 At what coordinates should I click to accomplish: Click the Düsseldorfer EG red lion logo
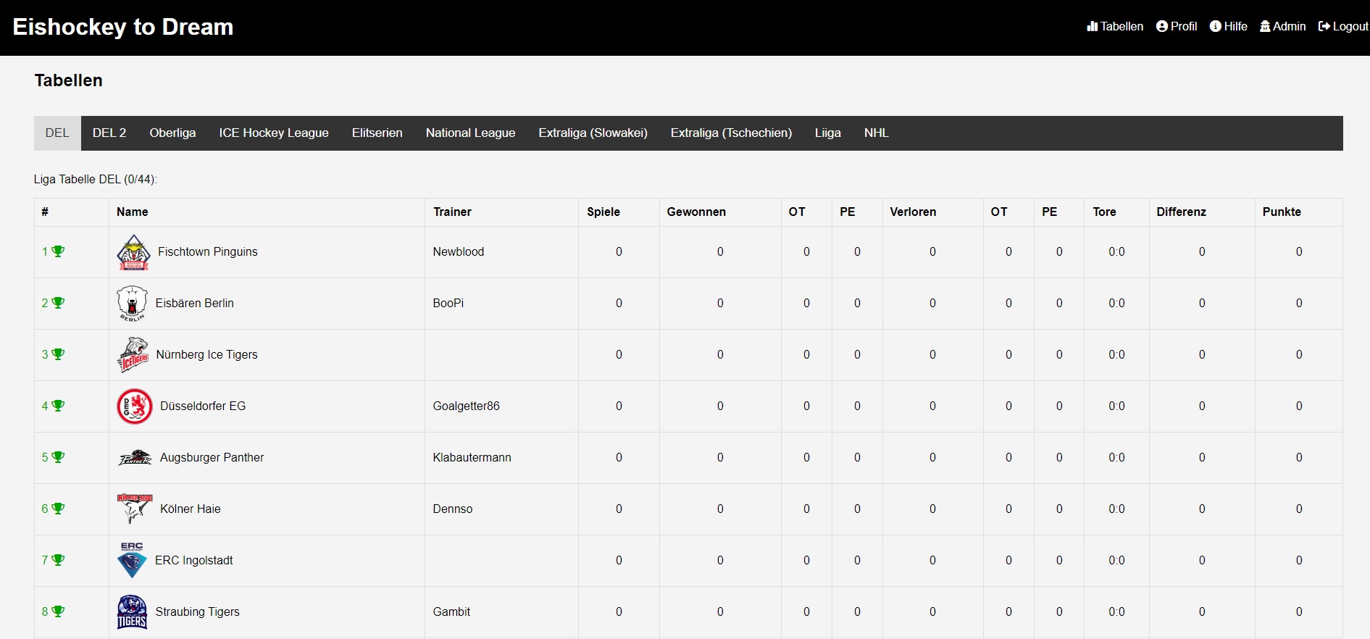135,406
